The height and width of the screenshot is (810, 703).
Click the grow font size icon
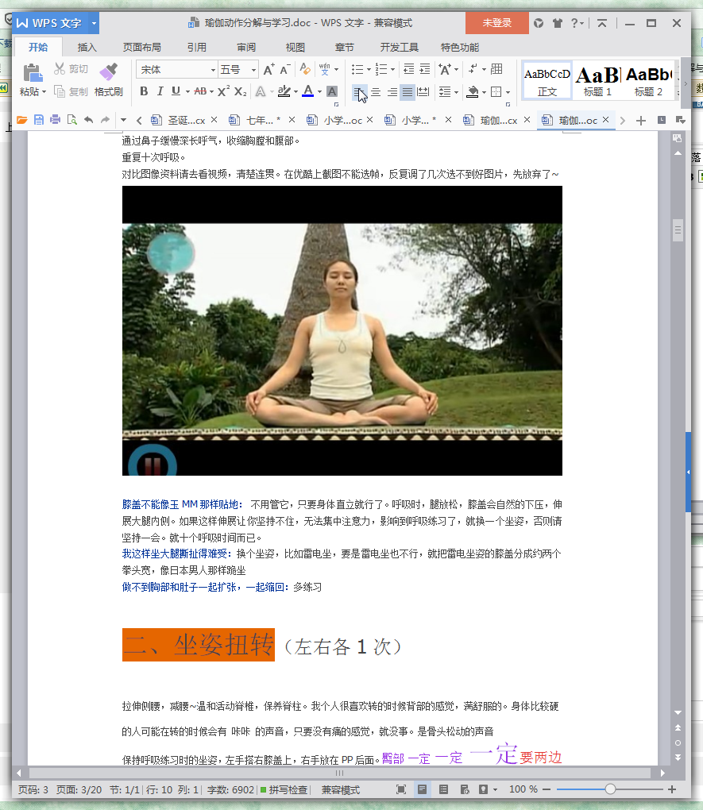pyautogui.click(x=268, y=70)
